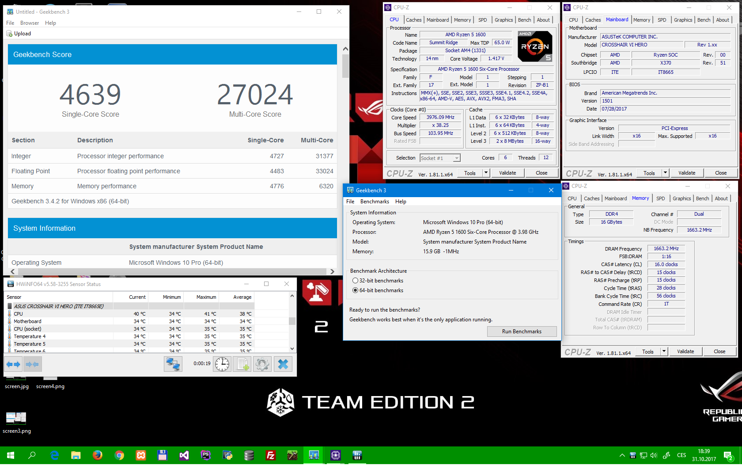
Task: Click the volume speaker tray icon
Action: [x=654, y=455]
